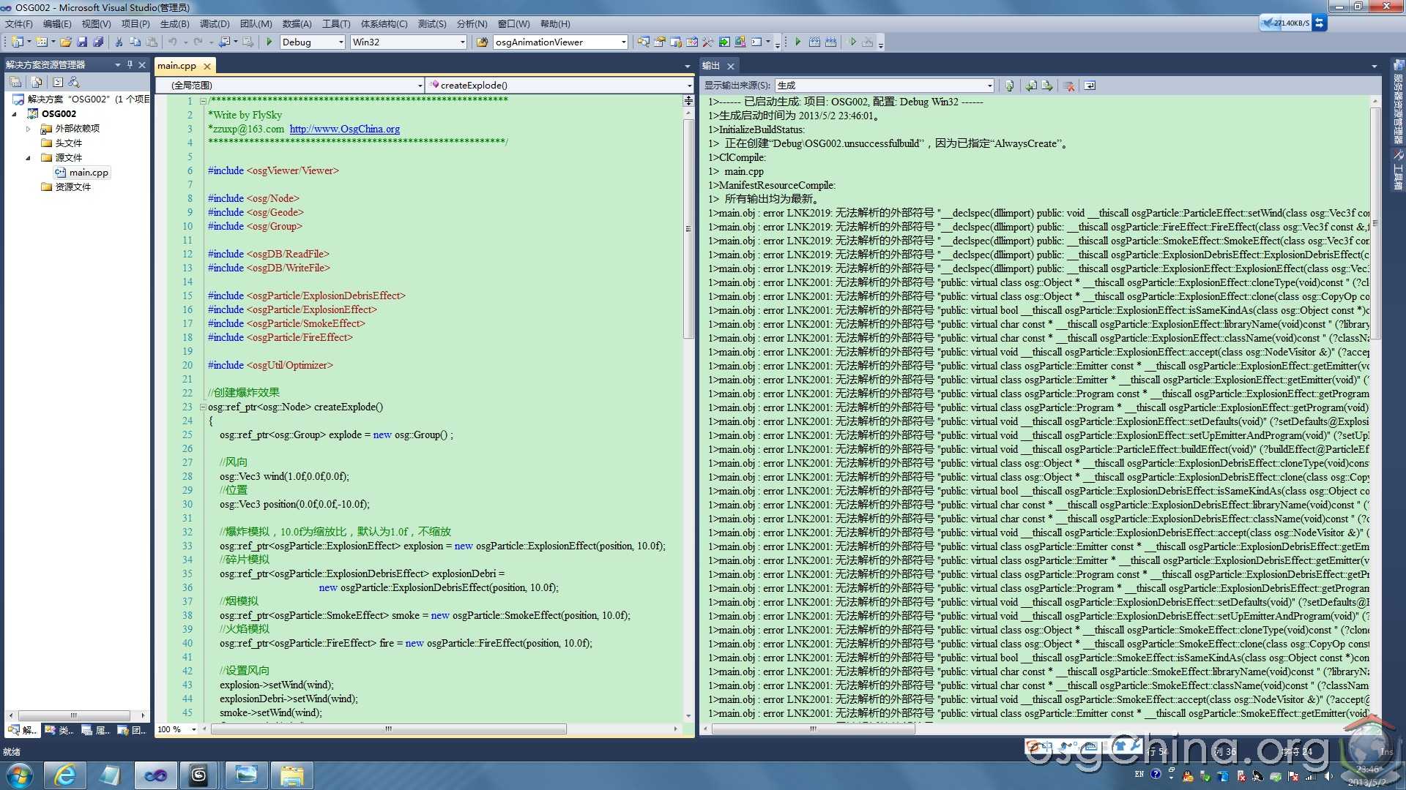This screenshot has width=1406, height=790.
Task: Redo edit toolbar icon
Action: (x=198, y=42)
